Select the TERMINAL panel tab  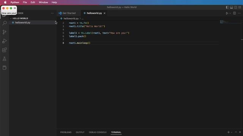(x=116, y=132)
